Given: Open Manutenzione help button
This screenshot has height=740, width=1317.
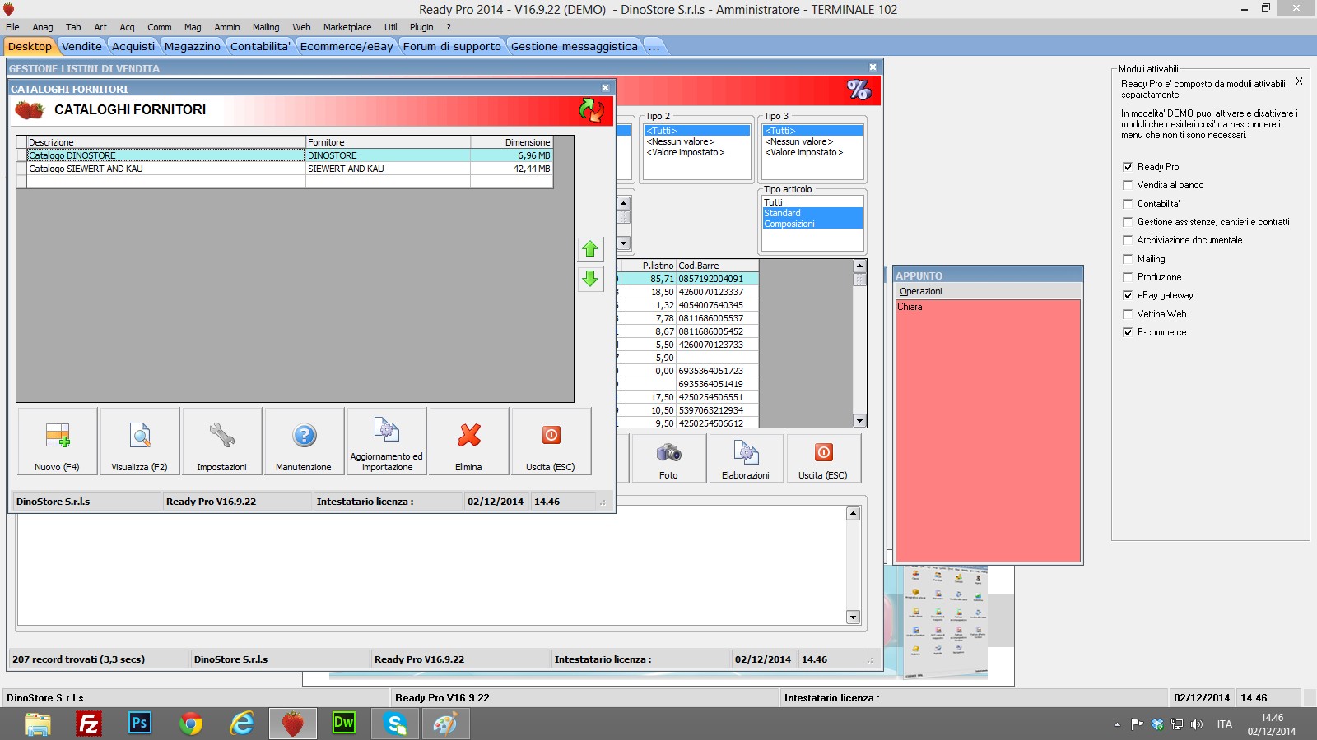Looking at the screenshot, I should pos(305,442).
